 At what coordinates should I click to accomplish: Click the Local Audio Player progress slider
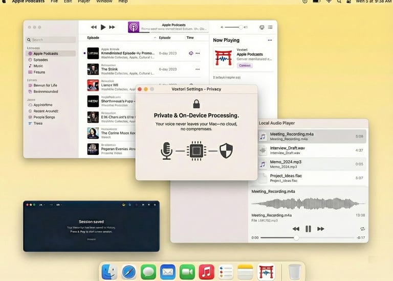pos(308,238)
